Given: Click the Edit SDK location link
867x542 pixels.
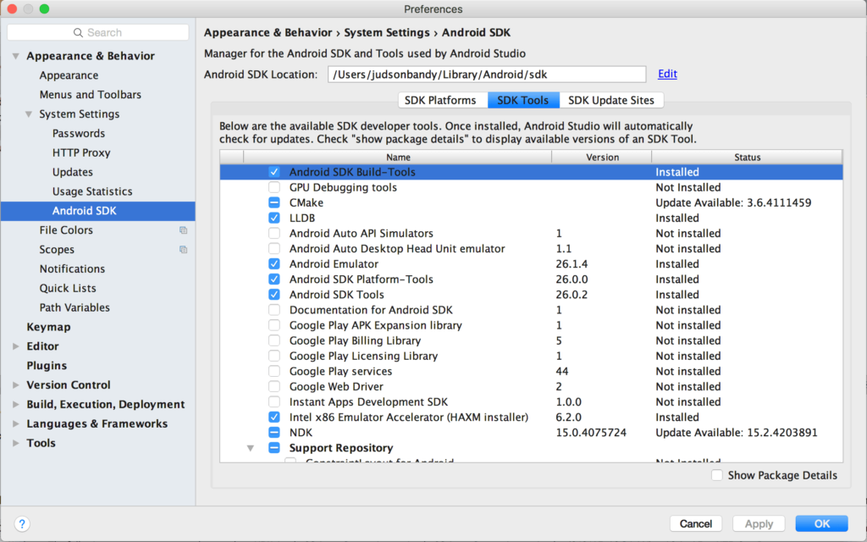Looking at the screenshot, I should pyautogui.click(x=667, y=75).
